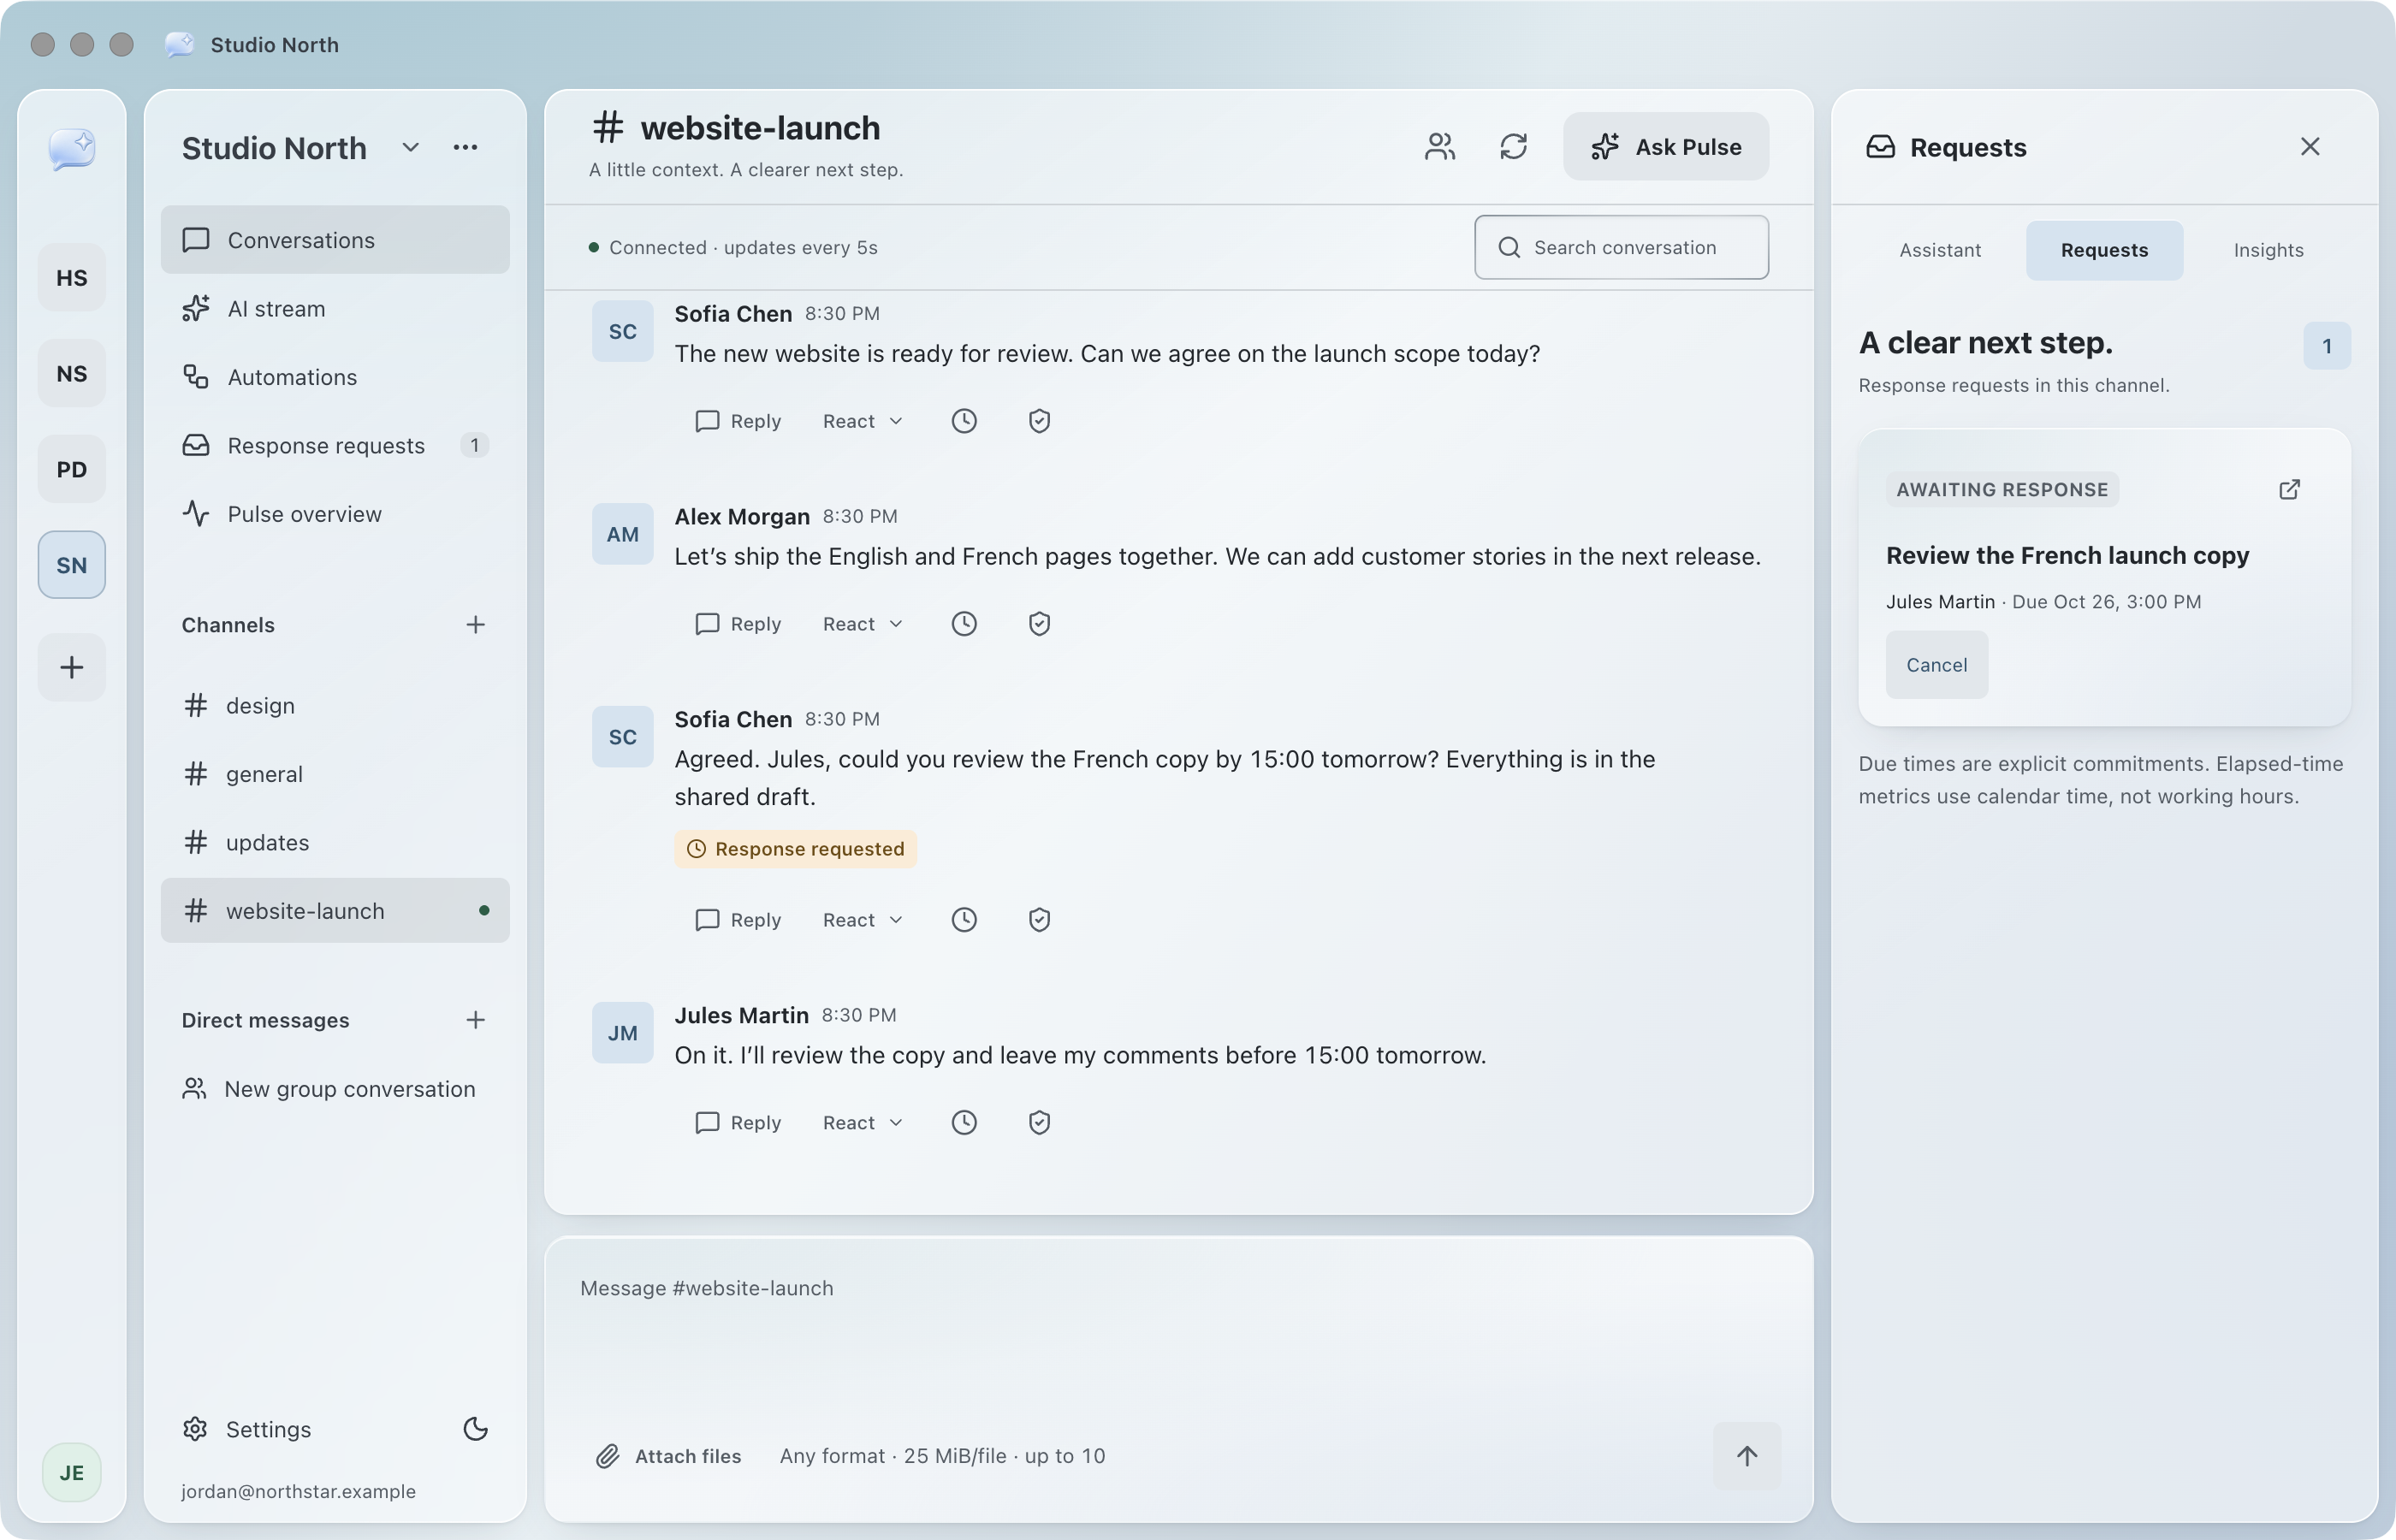Switch to the Assistant tab
Viewport: 2396px width, 1540px height.
click(x=1939, y=250)
